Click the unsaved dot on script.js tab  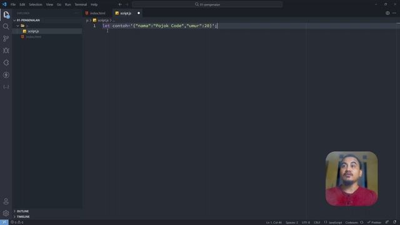tap(139, 13)
